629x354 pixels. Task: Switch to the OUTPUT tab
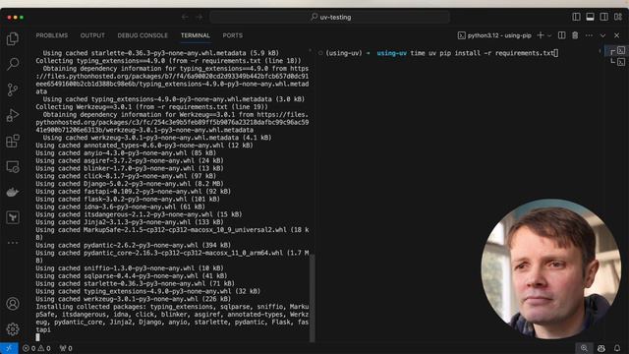(x=92, y=35)
